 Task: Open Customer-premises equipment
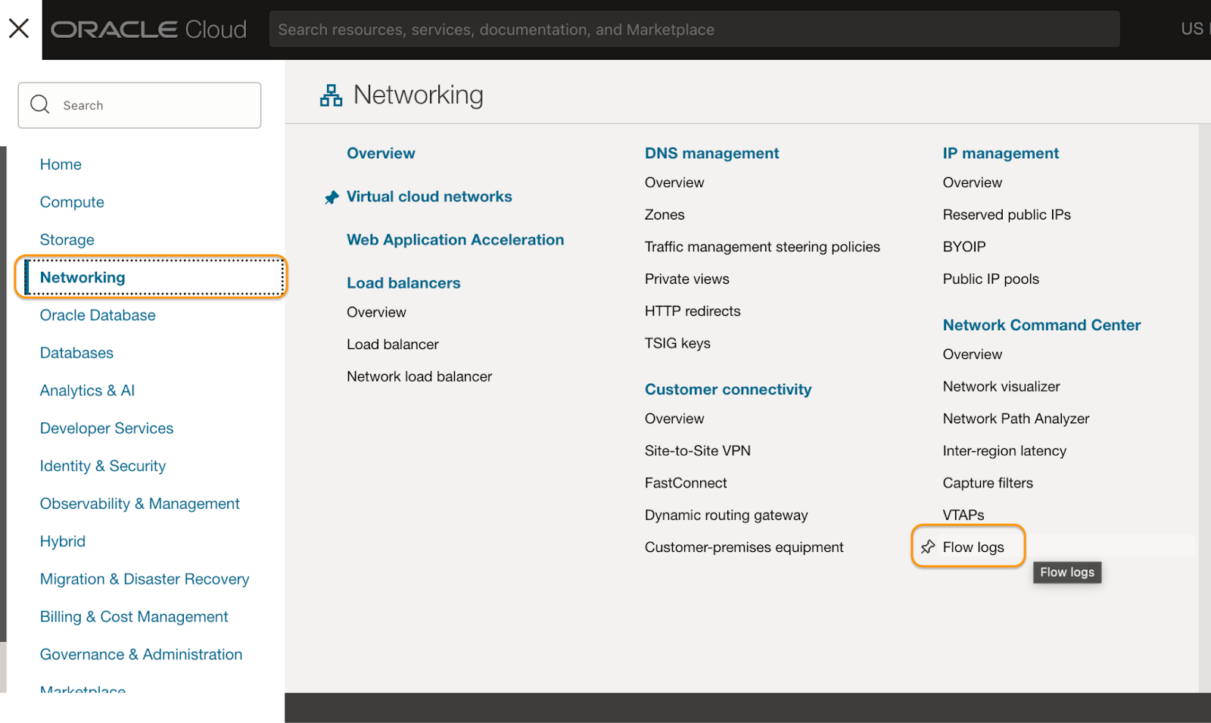click(744, 547)
